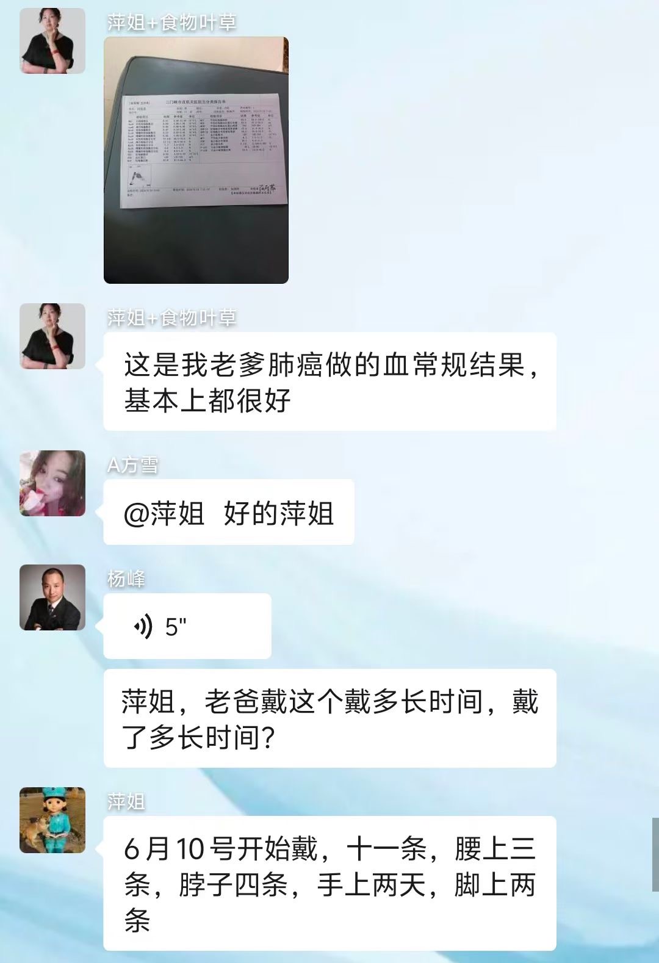
Task: Tap the sender name A方雪
Action: pyautogui.click(x=133, y=466)
